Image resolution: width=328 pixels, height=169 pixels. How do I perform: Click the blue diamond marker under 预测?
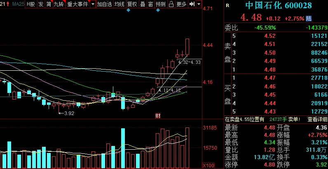(x=158, y=10)
